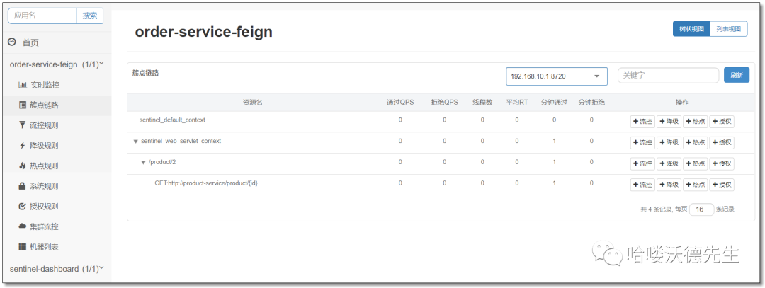This screenshot has width=765, height=288.
Task: Click the list icon beside 机器列表
Action: (23, 247)
